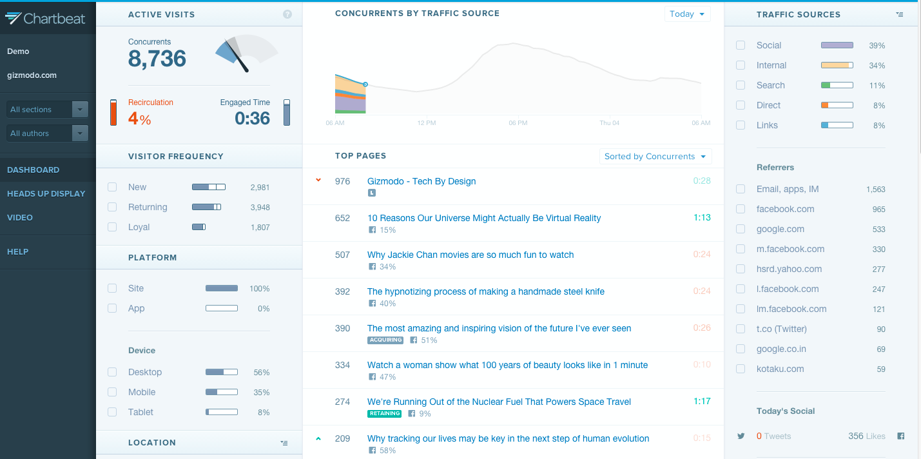The image size is (921, 459).
Task: Check the Direct traffic source checkbox
Action: (x=741, y=105)
